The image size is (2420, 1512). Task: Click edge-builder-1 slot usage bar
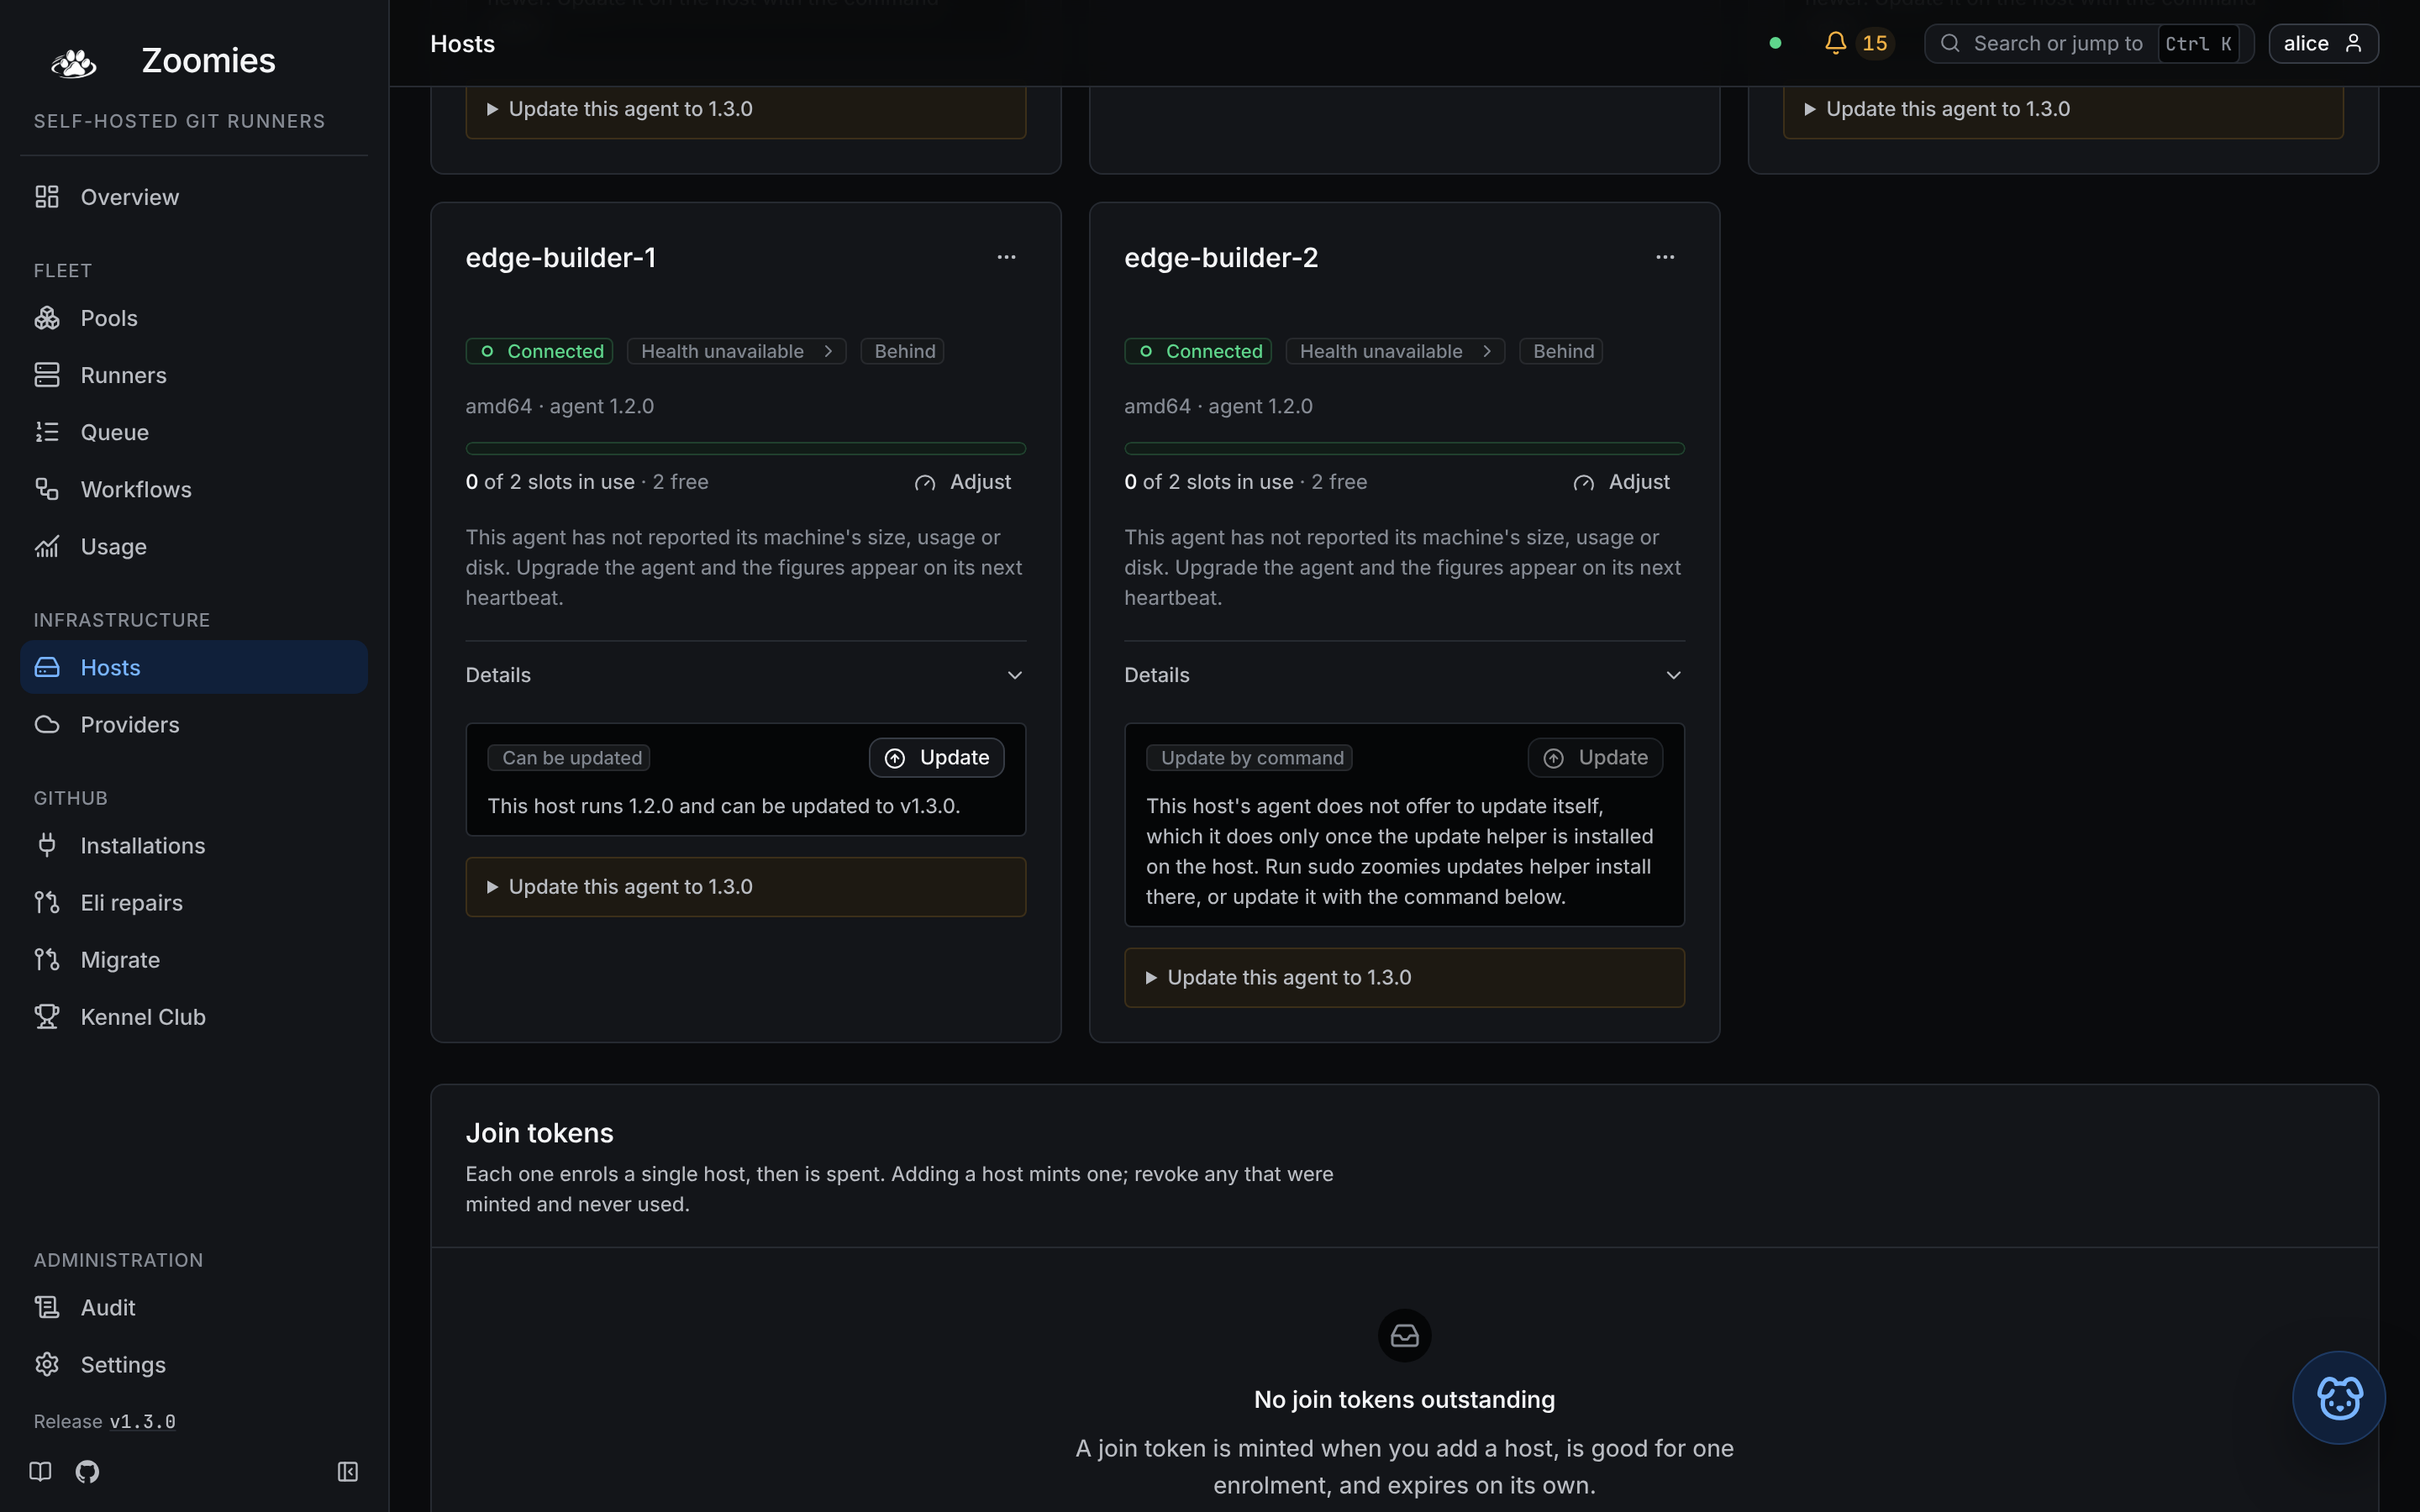[x=745, y=448]
